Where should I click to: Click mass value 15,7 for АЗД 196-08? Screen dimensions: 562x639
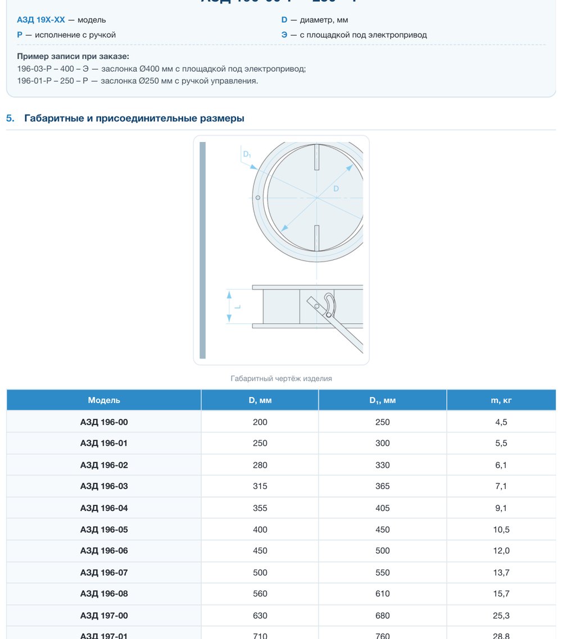[501, 594]
